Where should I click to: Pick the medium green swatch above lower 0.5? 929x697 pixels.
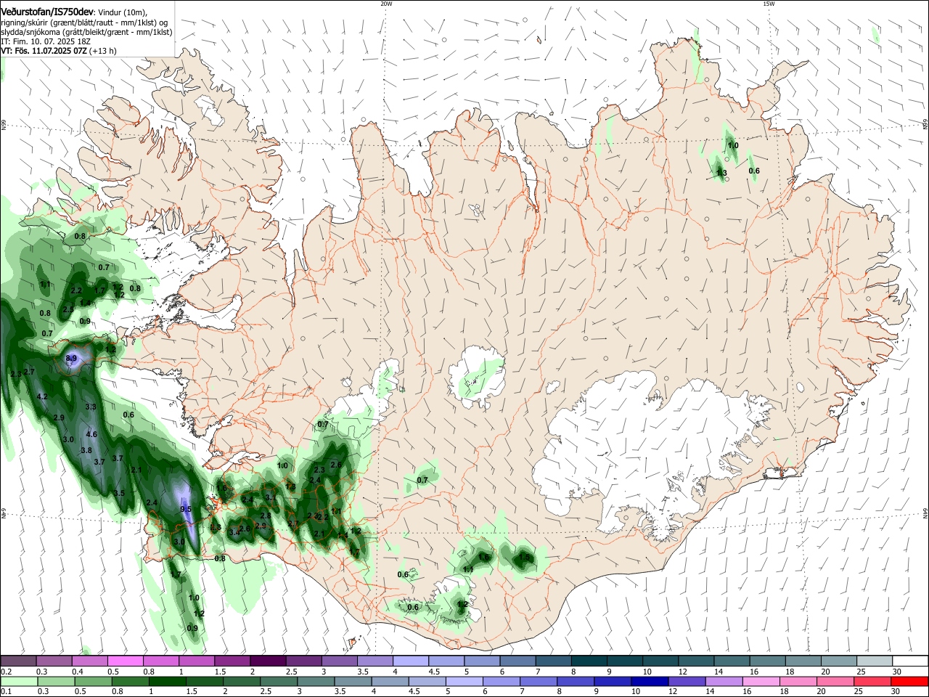[x=93, y=681]
